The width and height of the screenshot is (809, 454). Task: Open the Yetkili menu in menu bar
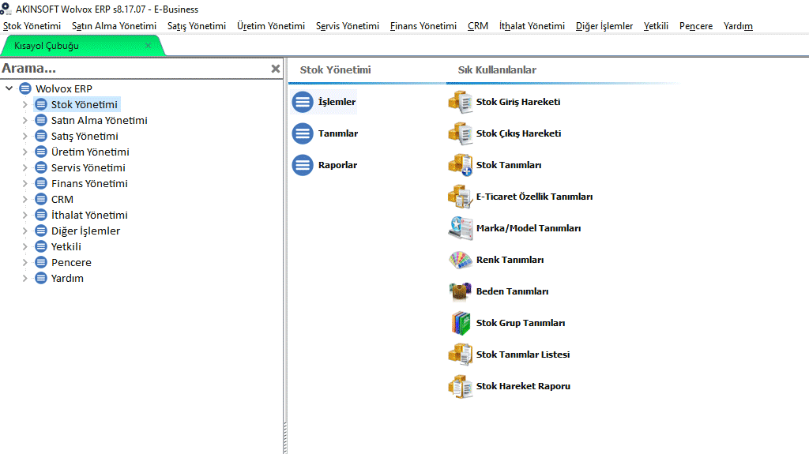656,26
